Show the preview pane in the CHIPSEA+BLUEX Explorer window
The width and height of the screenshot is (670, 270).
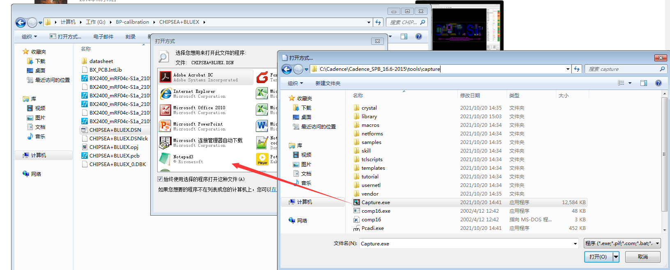pos(404,36)
